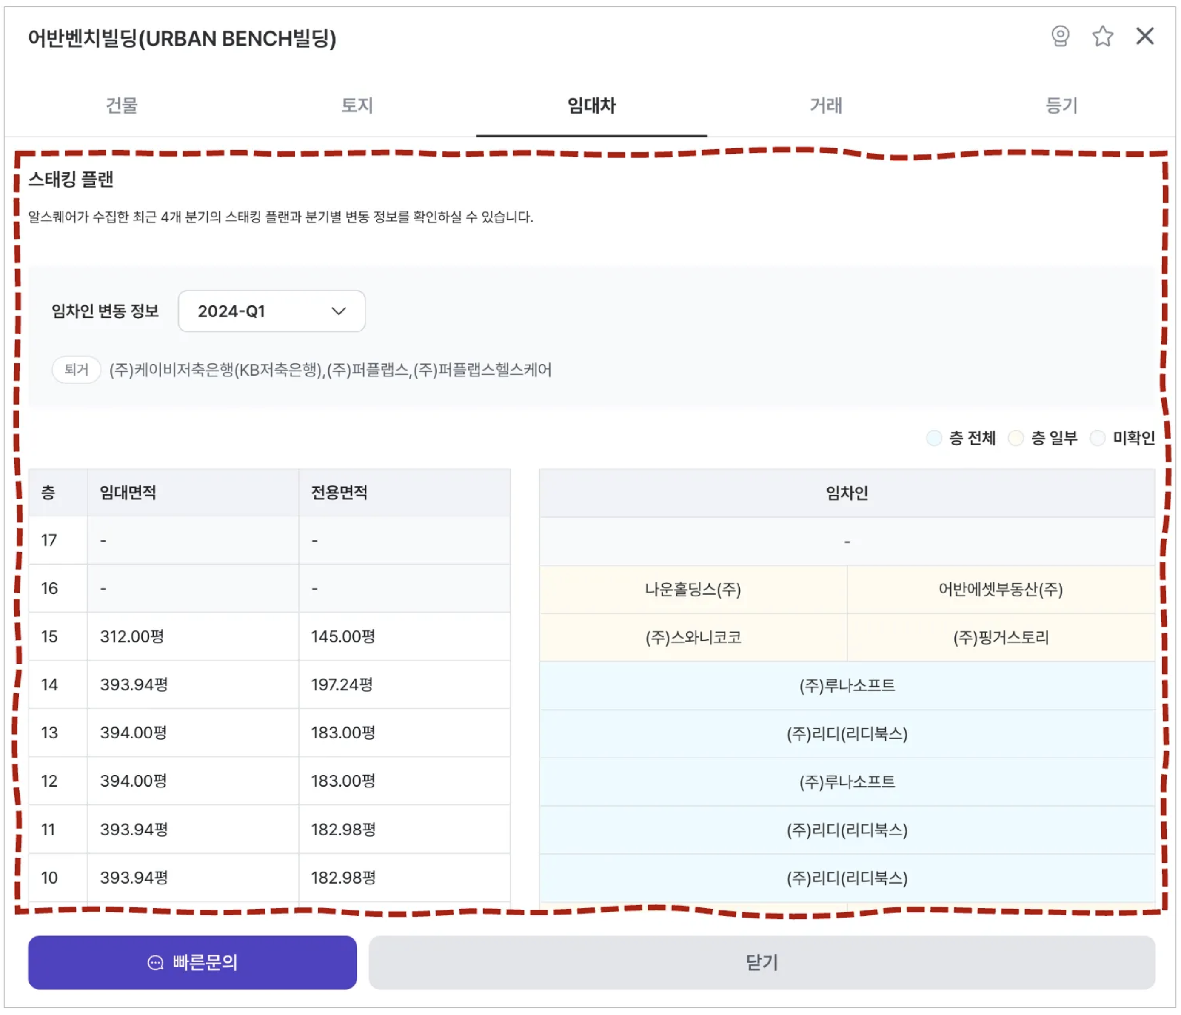
Task: Click chat bubble icon on 빠른문의 button
Action: click(x=155, y=963)
